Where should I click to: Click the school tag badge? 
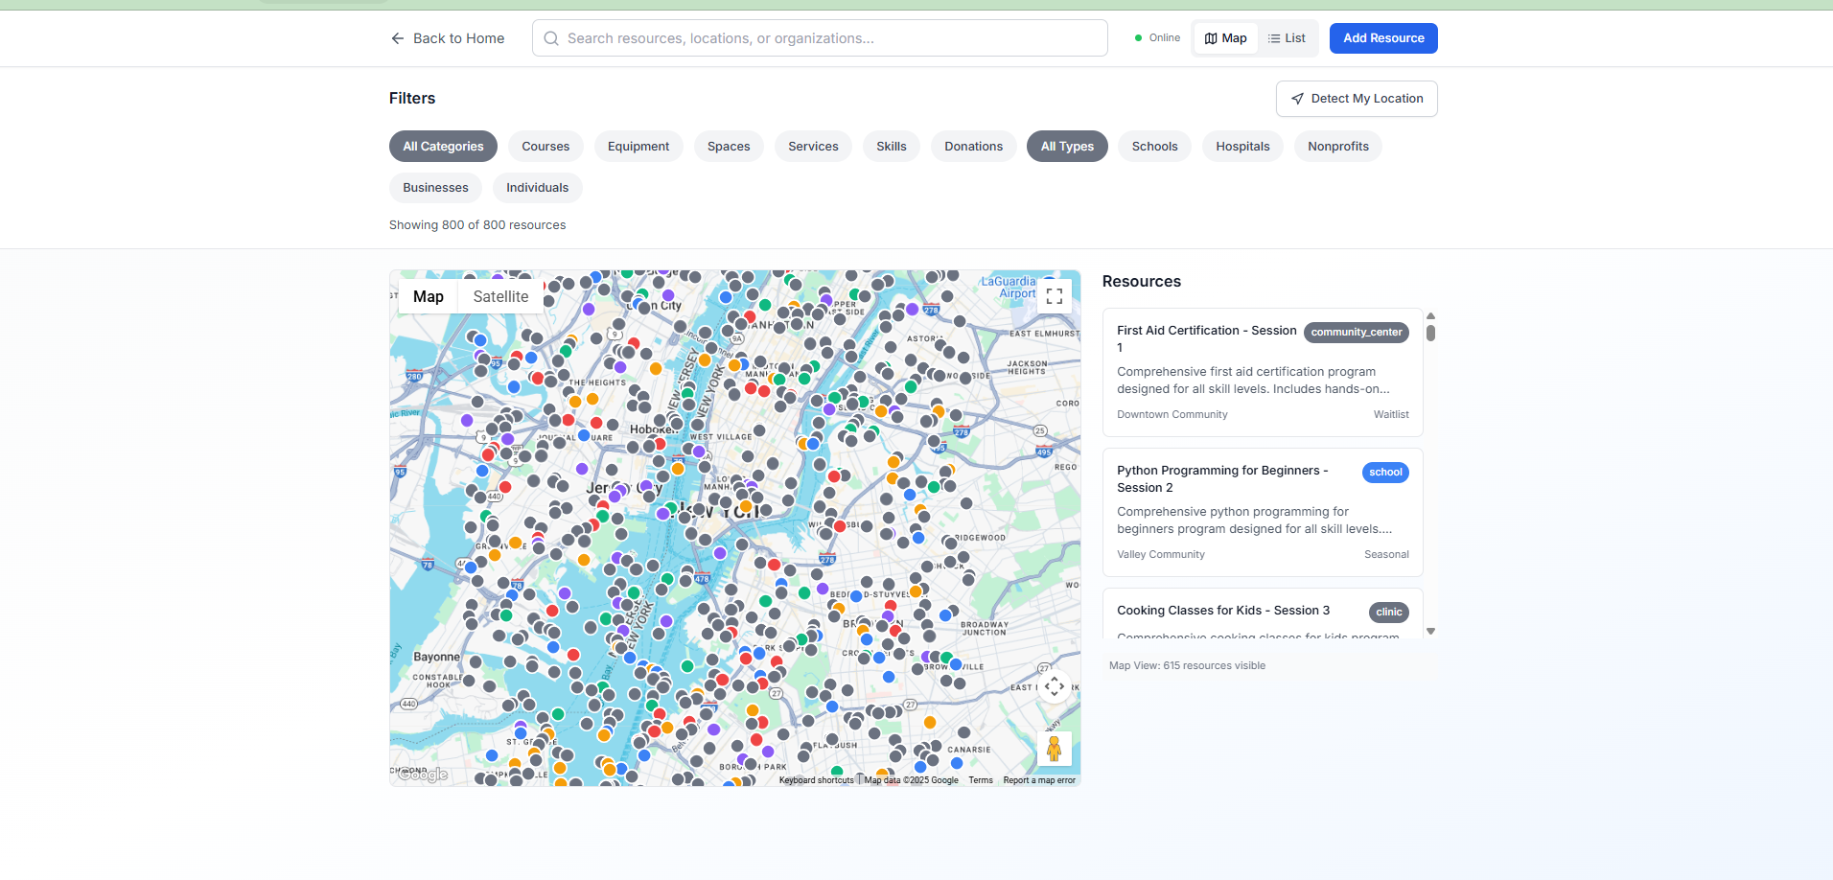click(x=1385, y=473)
